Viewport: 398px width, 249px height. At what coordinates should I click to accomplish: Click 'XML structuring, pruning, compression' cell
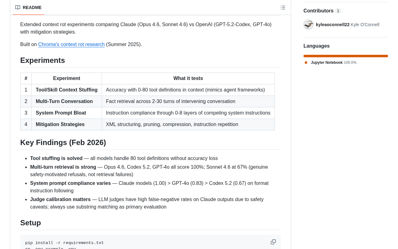coord(188,125)
